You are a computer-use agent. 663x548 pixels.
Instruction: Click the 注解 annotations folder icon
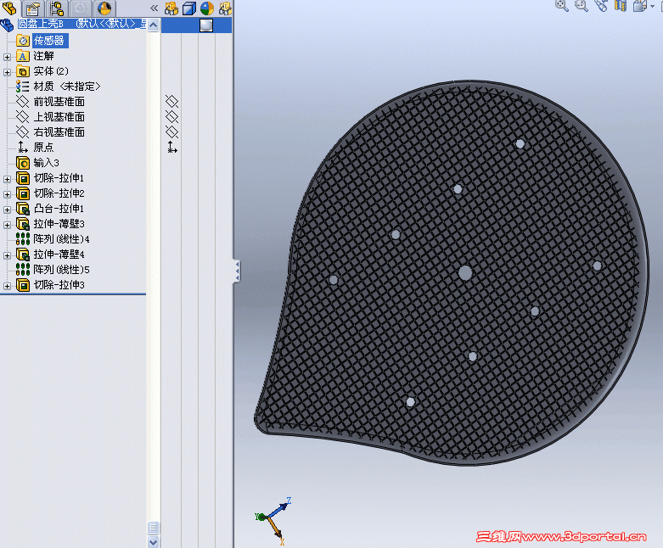click(x=23, y=56)
